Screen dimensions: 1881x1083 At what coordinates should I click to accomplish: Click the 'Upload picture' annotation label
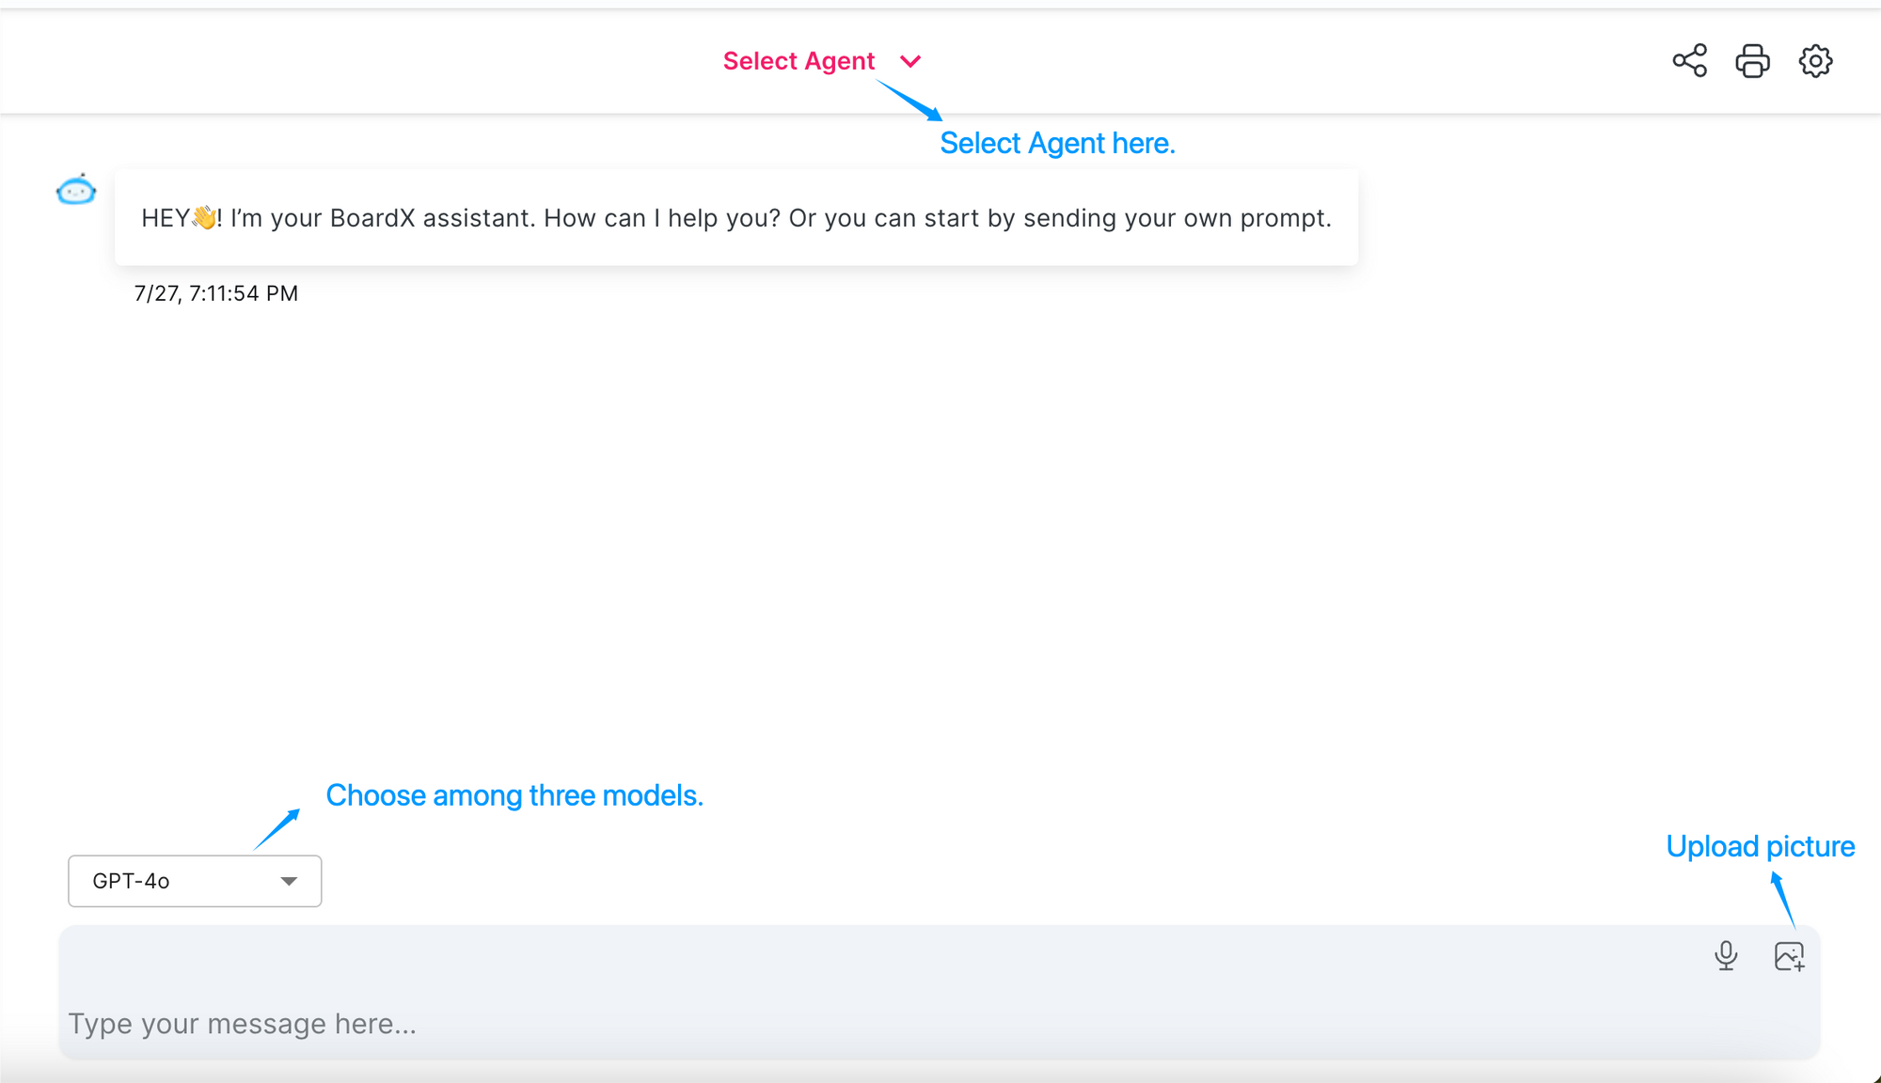1761,846
